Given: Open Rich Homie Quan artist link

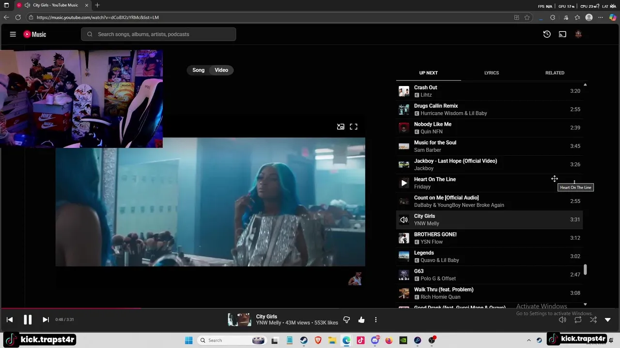Looking at the screenshot, I should tap(440, 297).
